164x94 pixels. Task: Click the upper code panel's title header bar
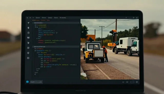[x=56, y=23]
